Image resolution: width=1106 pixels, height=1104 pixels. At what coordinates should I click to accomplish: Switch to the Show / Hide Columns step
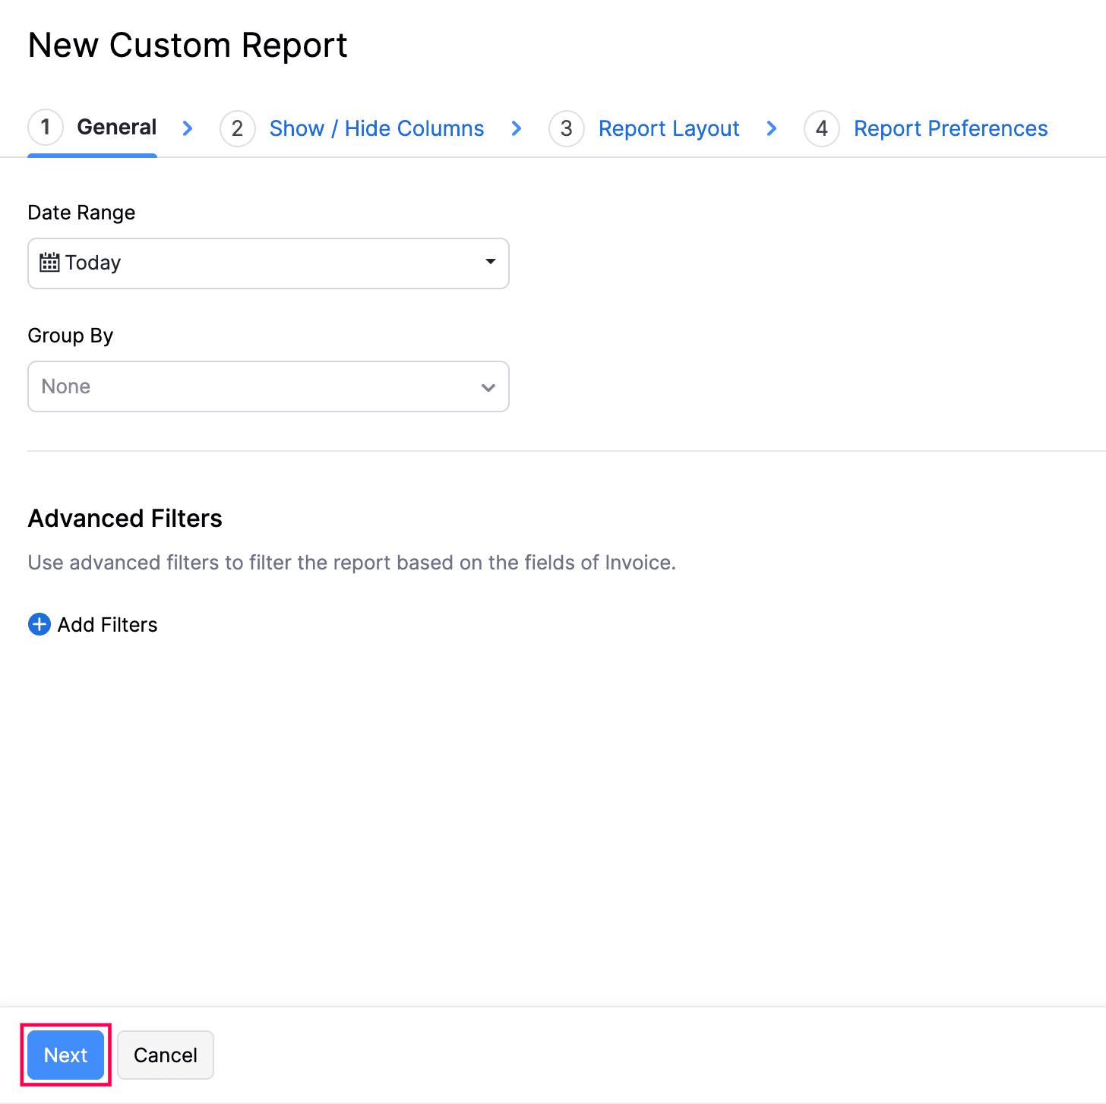376,128
